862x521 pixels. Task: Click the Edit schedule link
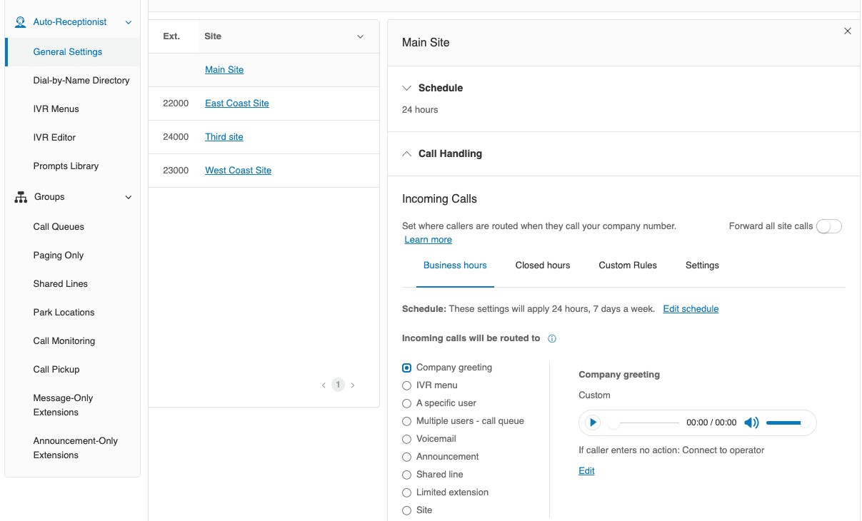[691, 309]
